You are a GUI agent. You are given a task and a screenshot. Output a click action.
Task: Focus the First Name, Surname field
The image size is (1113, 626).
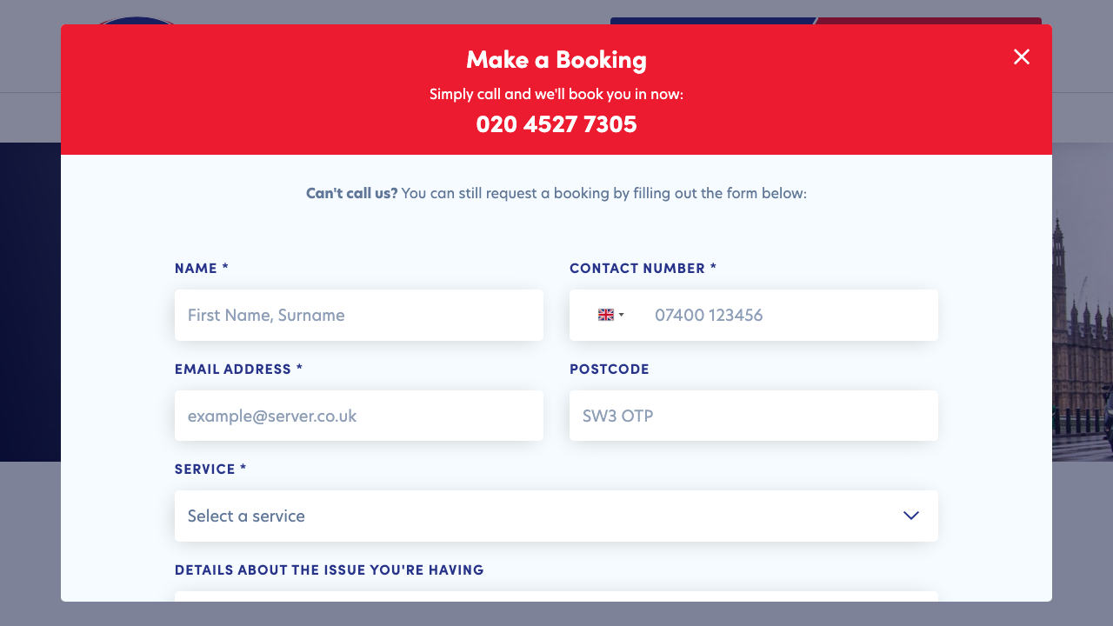coord(359,315)
